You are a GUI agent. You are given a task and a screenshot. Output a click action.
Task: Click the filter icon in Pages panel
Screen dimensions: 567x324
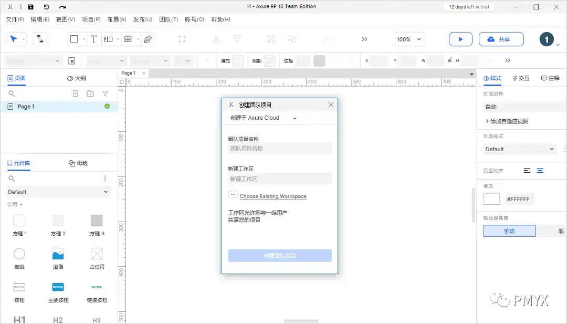pyautogui.click(x=105, y=93)
